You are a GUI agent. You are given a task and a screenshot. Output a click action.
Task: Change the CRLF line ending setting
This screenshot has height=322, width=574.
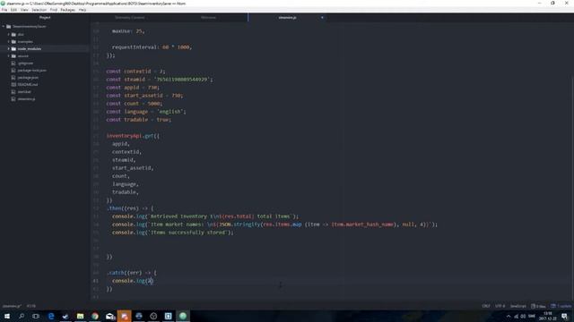coord(486,306)
